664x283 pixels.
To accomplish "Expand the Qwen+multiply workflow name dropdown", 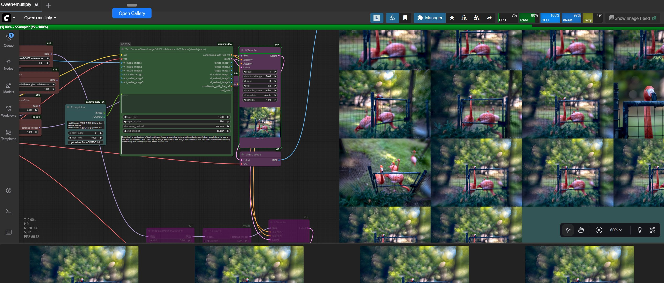I will [40, 18].
